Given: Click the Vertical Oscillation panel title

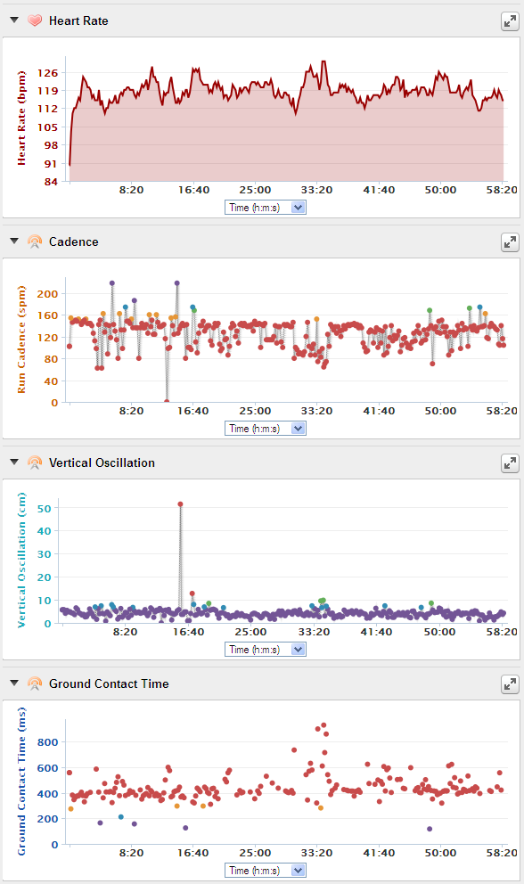Looking at the screenshot, I should pos(102,462).
